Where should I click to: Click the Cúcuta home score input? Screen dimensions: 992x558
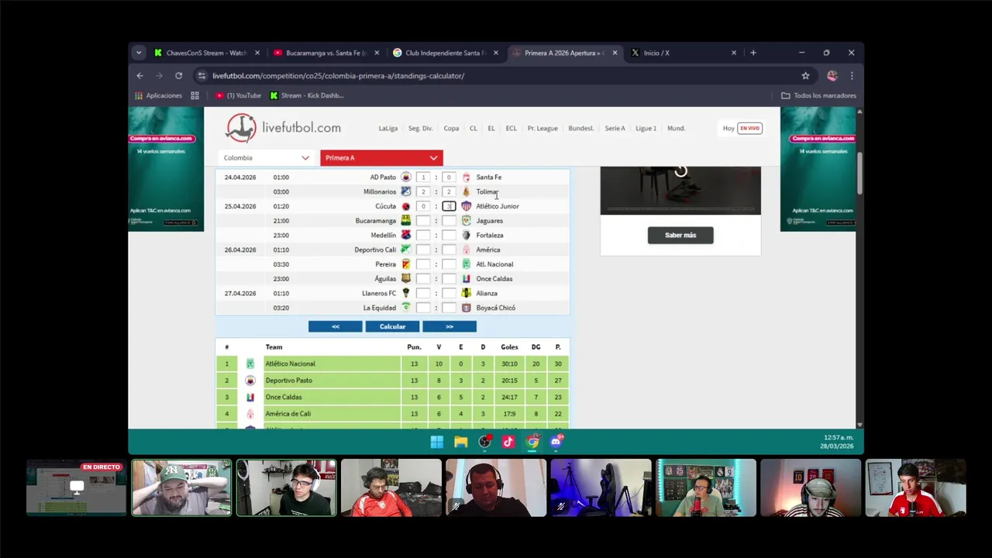423,206
